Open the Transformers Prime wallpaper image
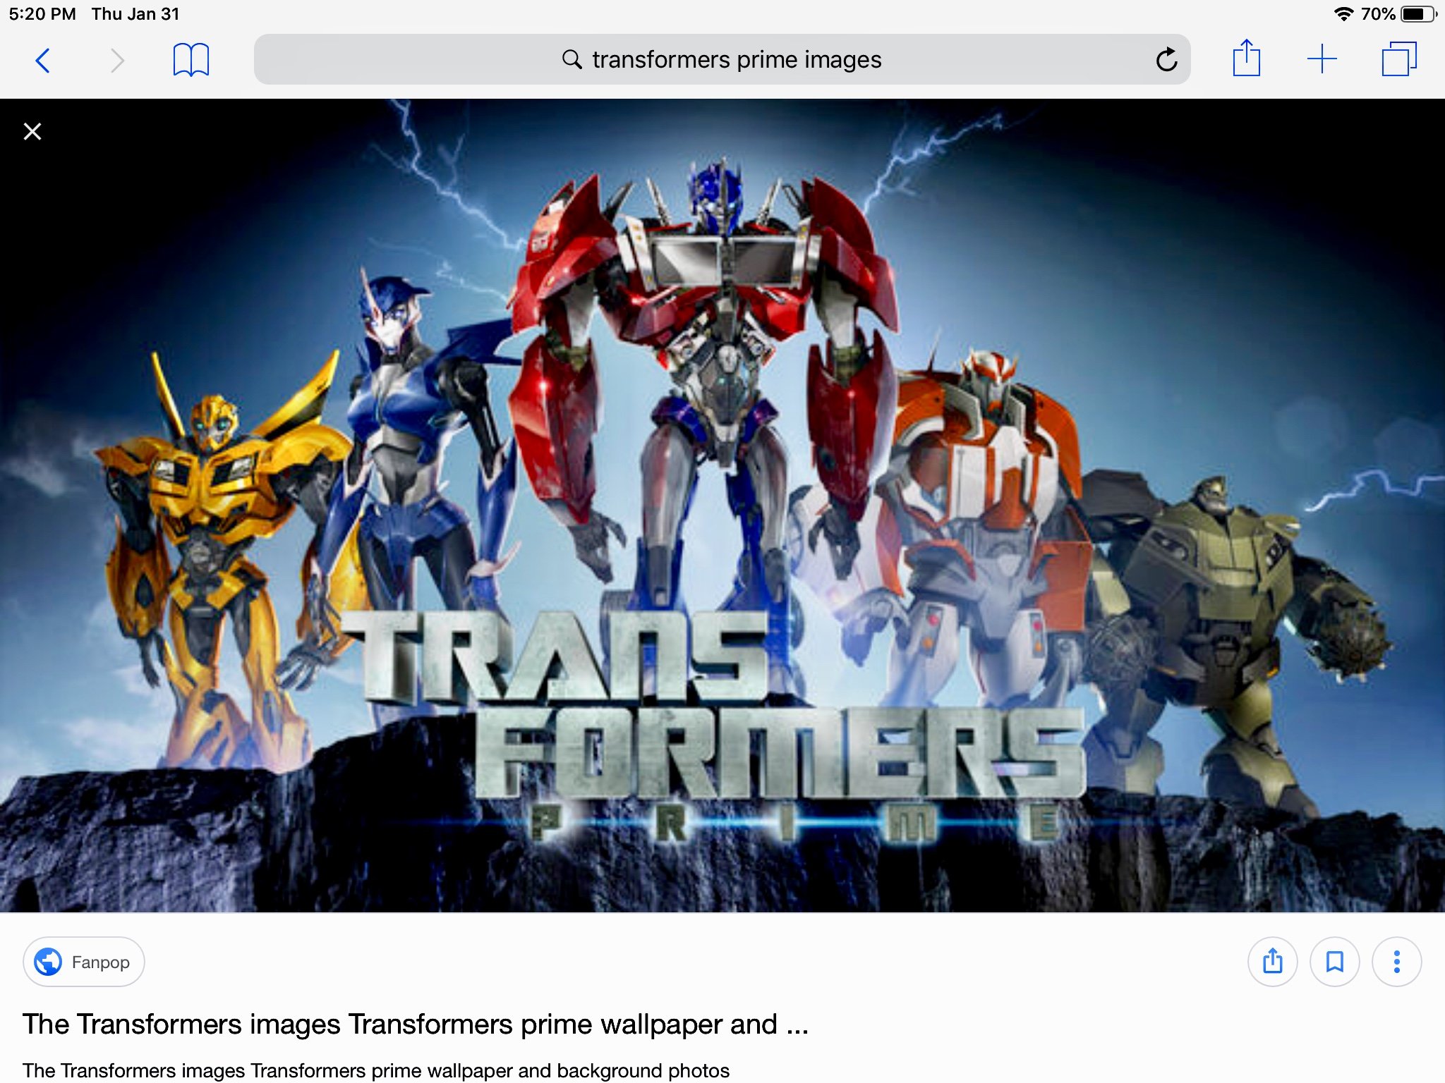Image resolution: width=1445 pixels, height=1083 pixels. coord(722,506)
